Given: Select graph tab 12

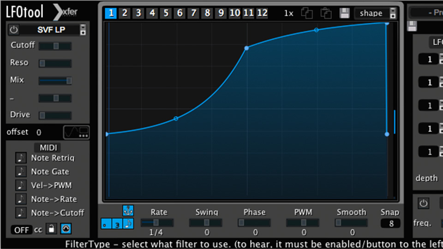Looking at the screenshot, I should (x=262, y=13).
